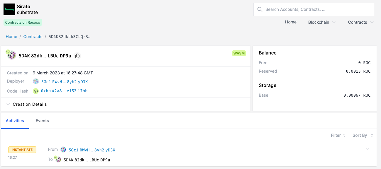Click the Deployer account identicon icon
This screenshot has width=381, height=169.
36,81
